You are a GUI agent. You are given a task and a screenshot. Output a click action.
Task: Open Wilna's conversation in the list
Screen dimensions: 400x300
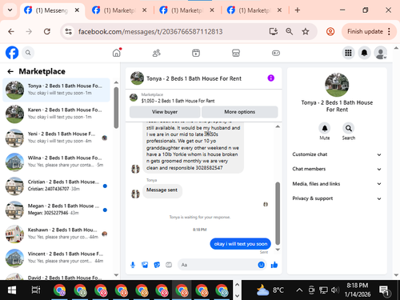56,162
